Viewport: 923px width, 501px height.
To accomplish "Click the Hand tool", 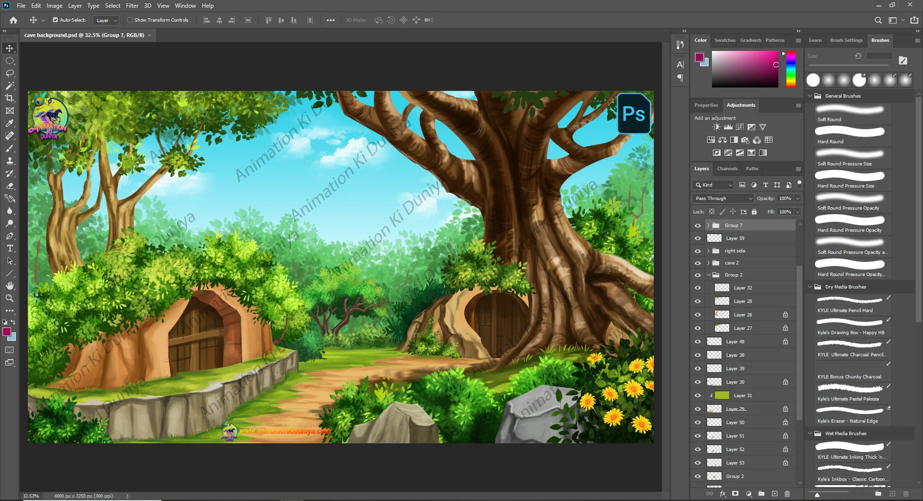I will click(10, 286).
